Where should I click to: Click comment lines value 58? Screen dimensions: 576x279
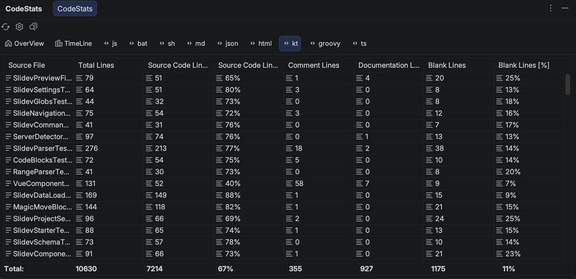tap(299, 183)
